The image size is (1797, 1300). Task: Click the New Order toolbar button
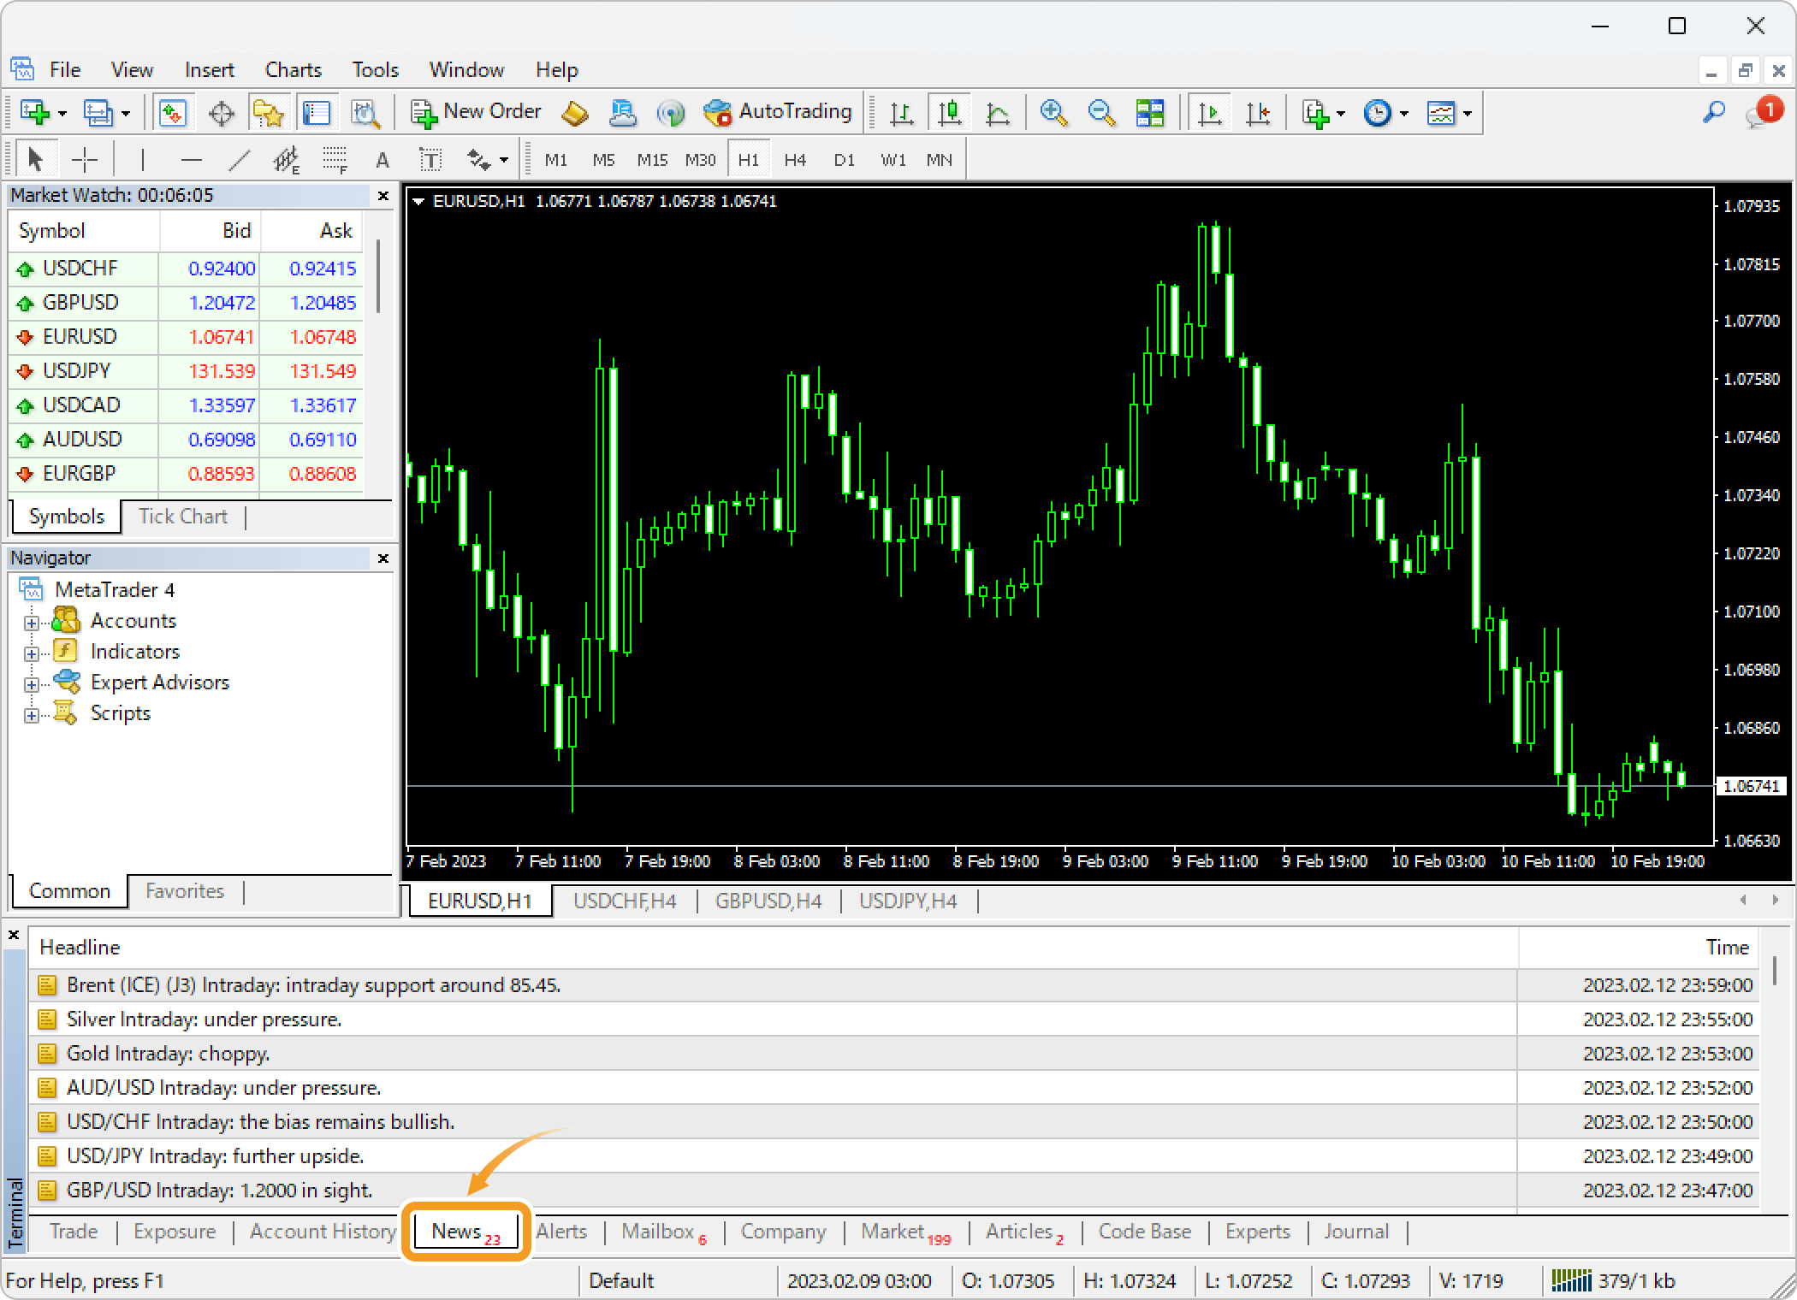(x=476, y=112)
